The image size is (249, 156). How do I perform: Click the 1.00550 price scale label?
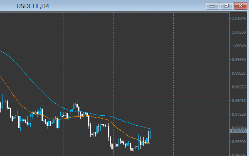coord(239,32)
